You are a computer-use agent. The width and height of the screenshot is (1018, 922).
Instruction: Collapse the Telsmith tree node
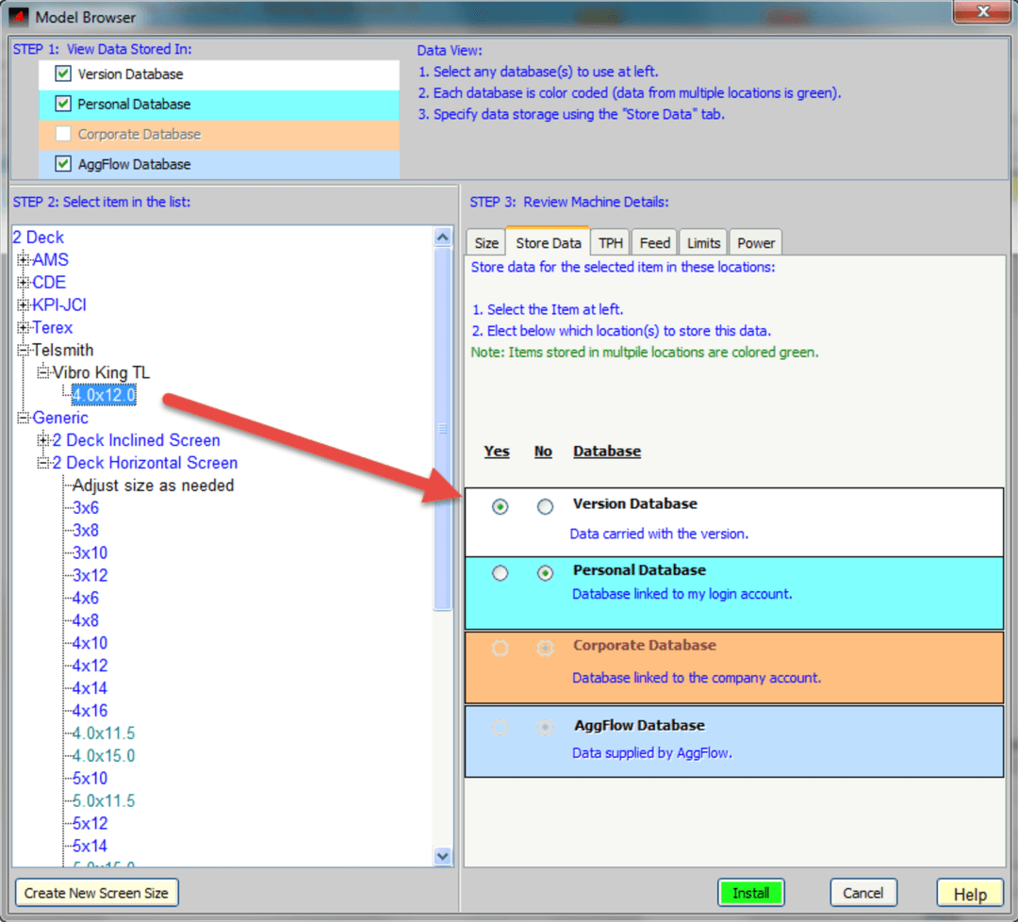coord(24,351)
